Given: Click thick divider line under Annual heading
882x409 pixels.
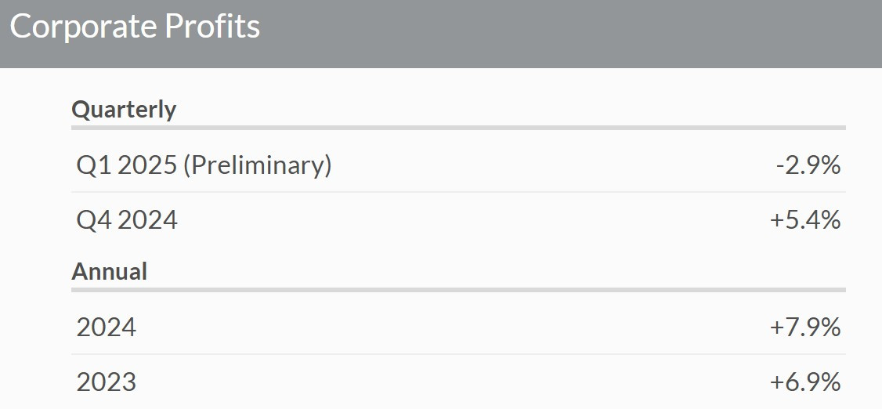Looking at the screenshot, I should click(x=458, y=290).
